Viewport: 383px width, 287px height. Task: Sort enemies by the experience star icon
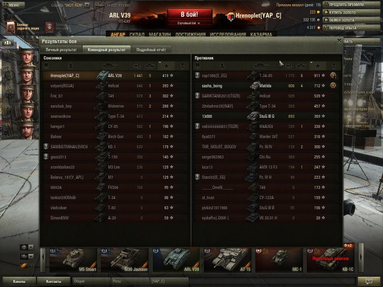click(x=318, y=66)
